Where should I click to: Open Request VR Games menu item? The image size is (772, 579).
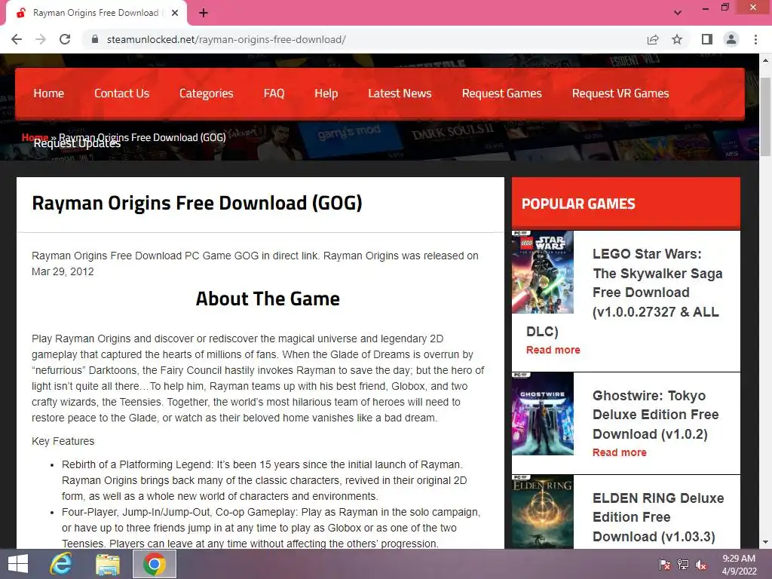[620, 93]
